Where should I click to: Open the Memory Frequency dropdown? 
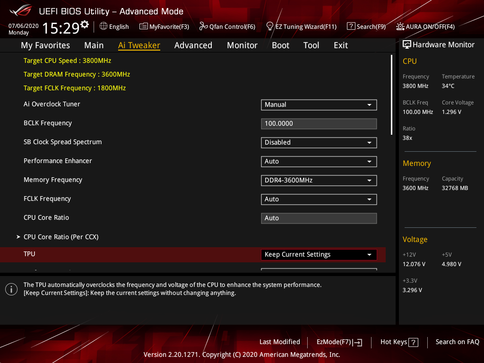pyautogui.click(x=319, y=180)
